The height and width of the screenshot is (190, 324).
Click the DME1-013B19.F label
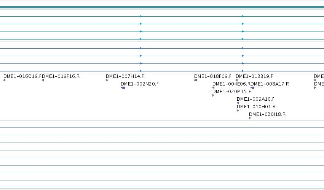coord(254,76)
